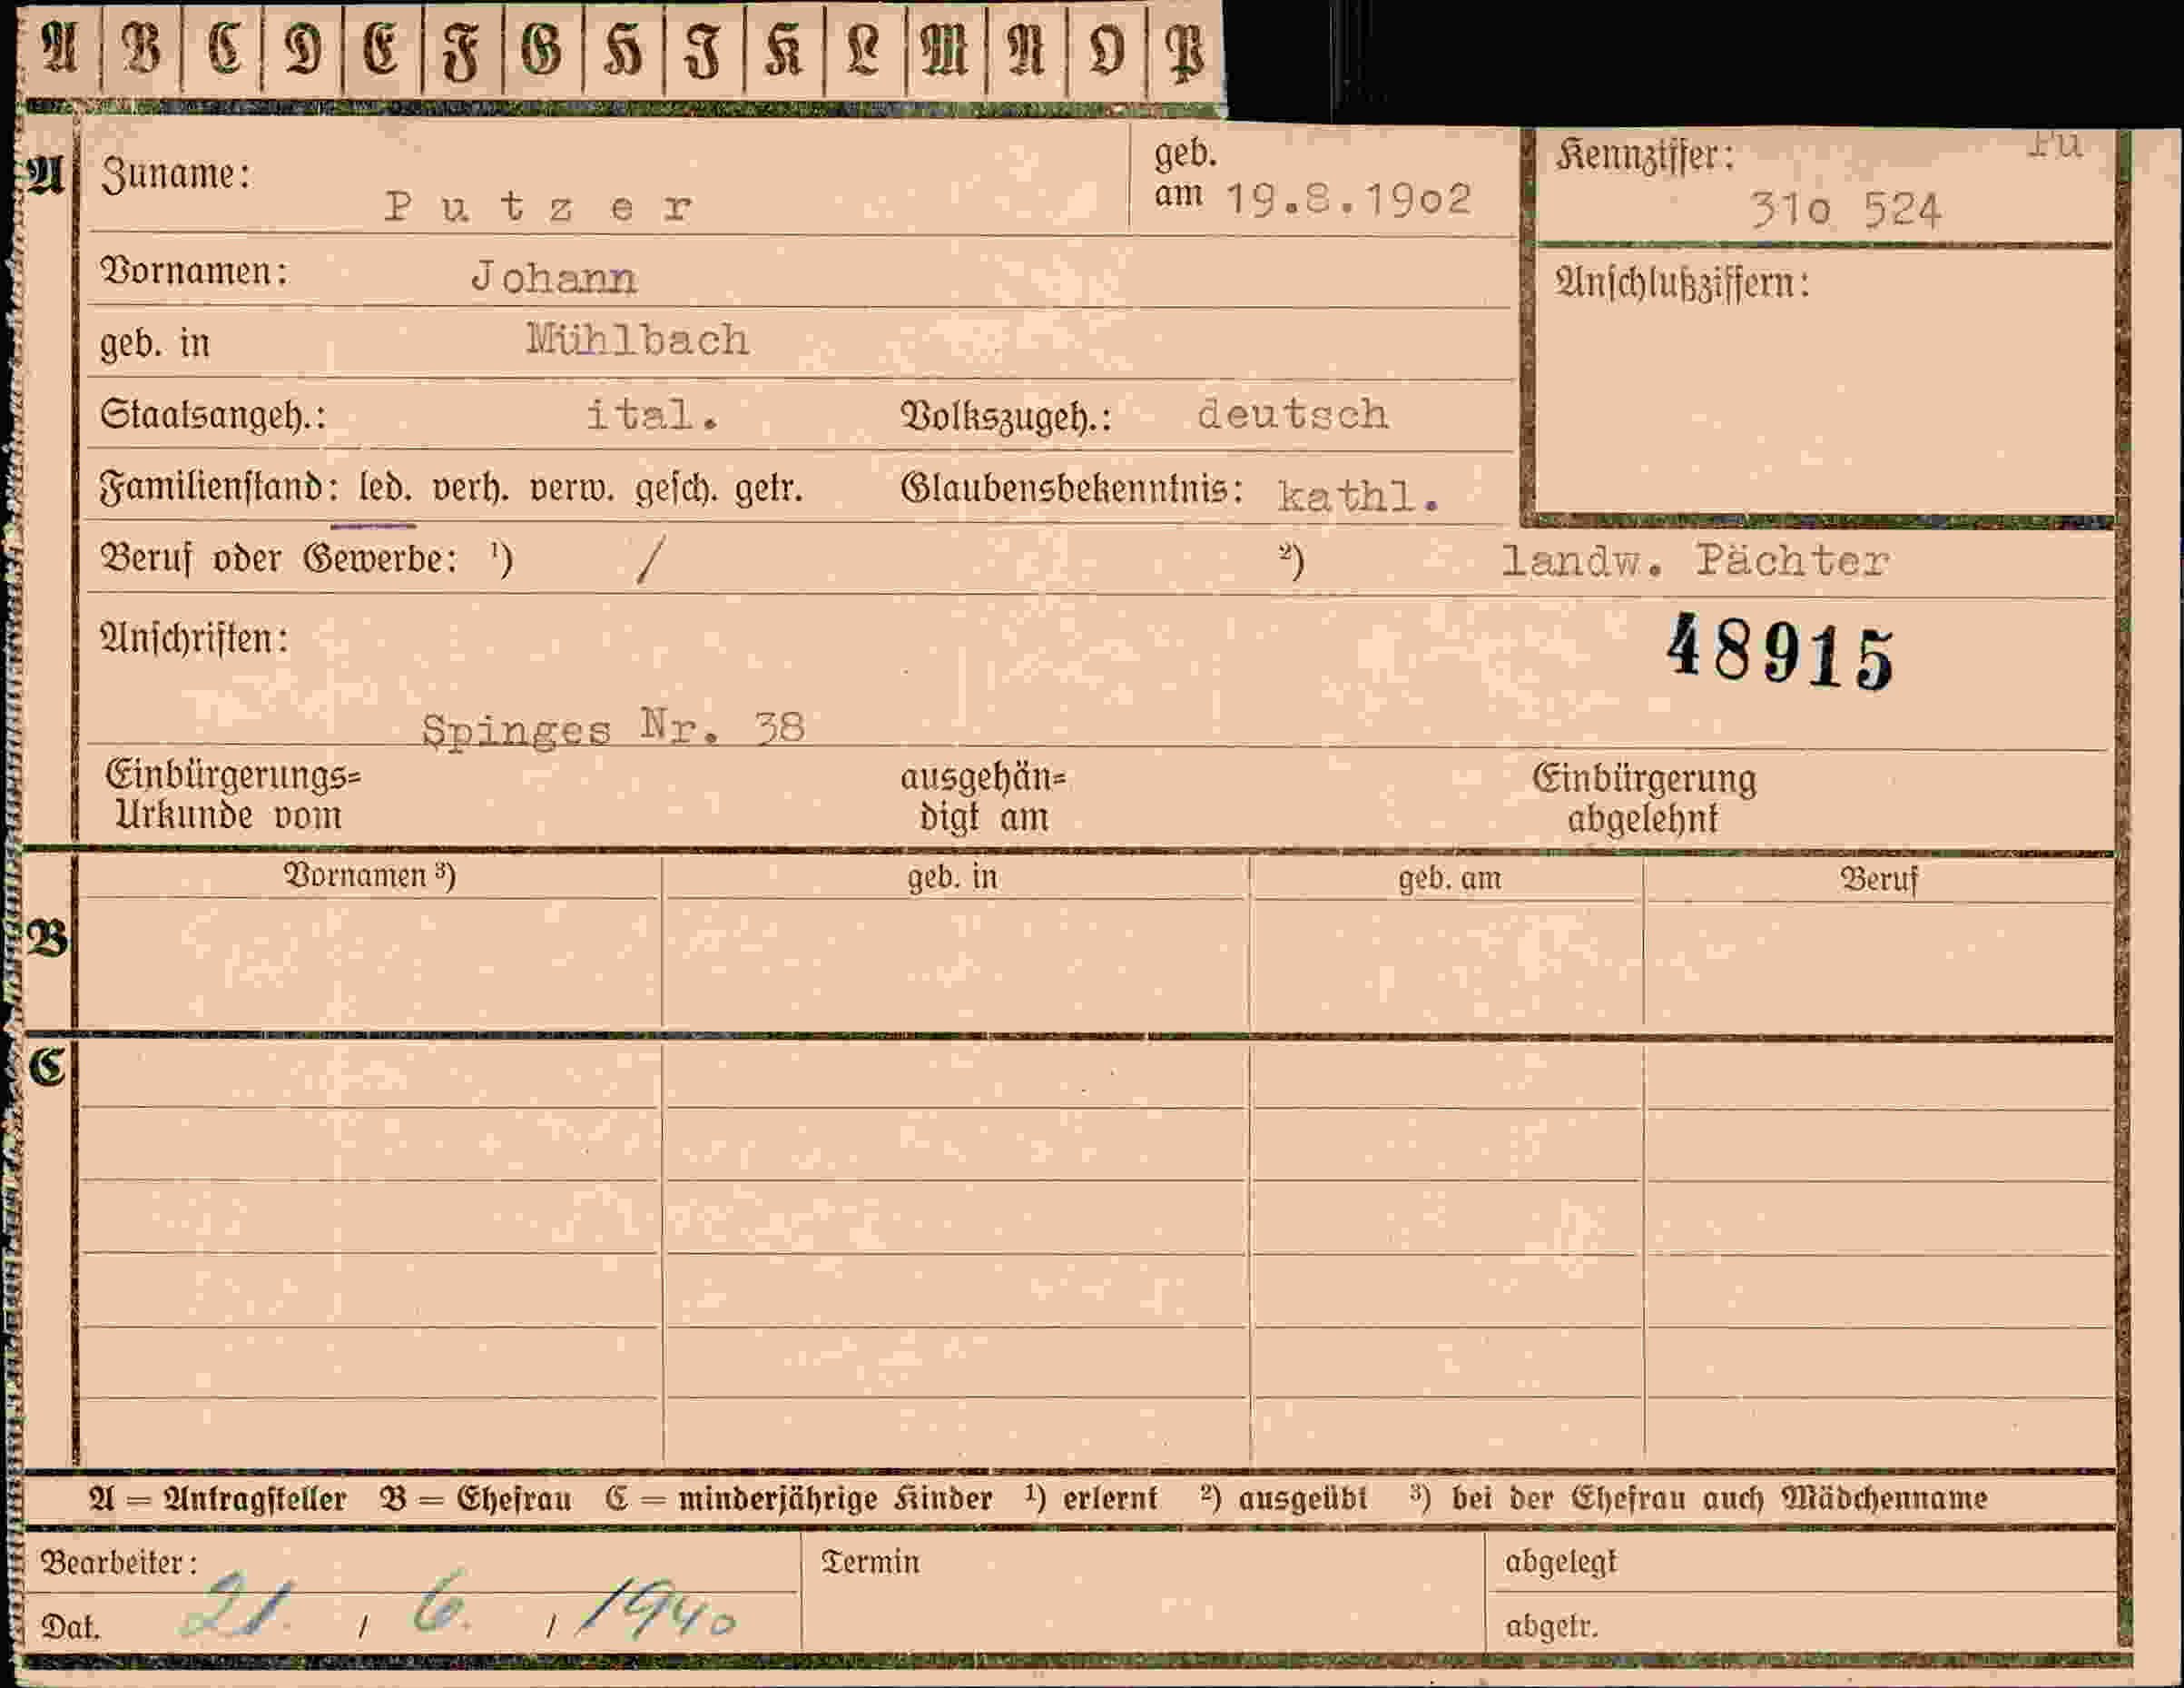Click the "Einbürgerungs-Urkunde vom" label
Image resolution: width=2184 pixels, height=1688 pixels.
232,795
